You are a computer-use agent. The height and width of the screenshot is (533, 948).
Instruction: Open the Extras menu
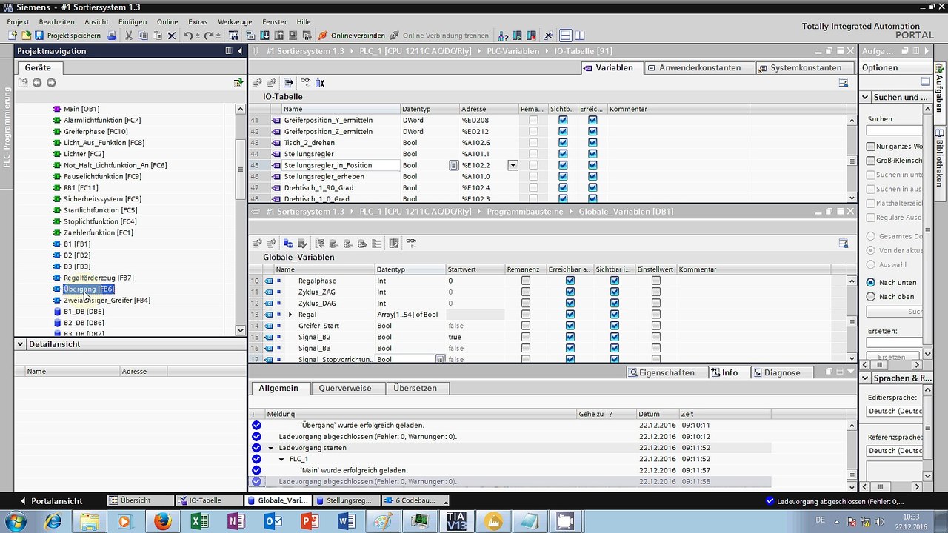point(198,22)
